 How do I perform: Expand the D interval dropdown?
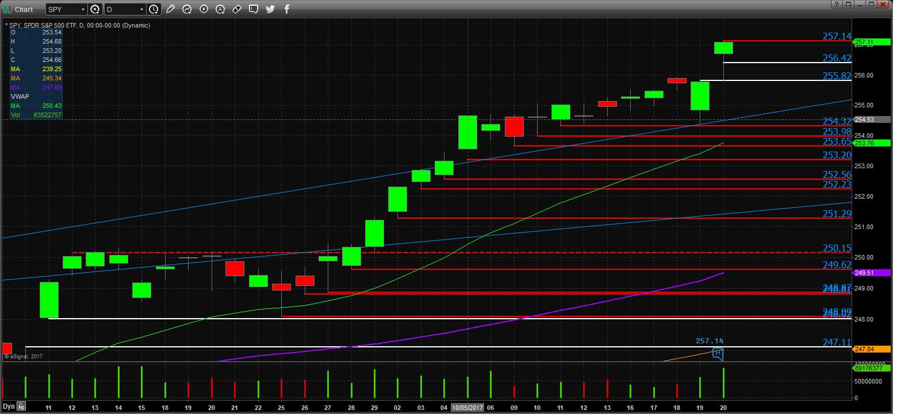(141, 9)
